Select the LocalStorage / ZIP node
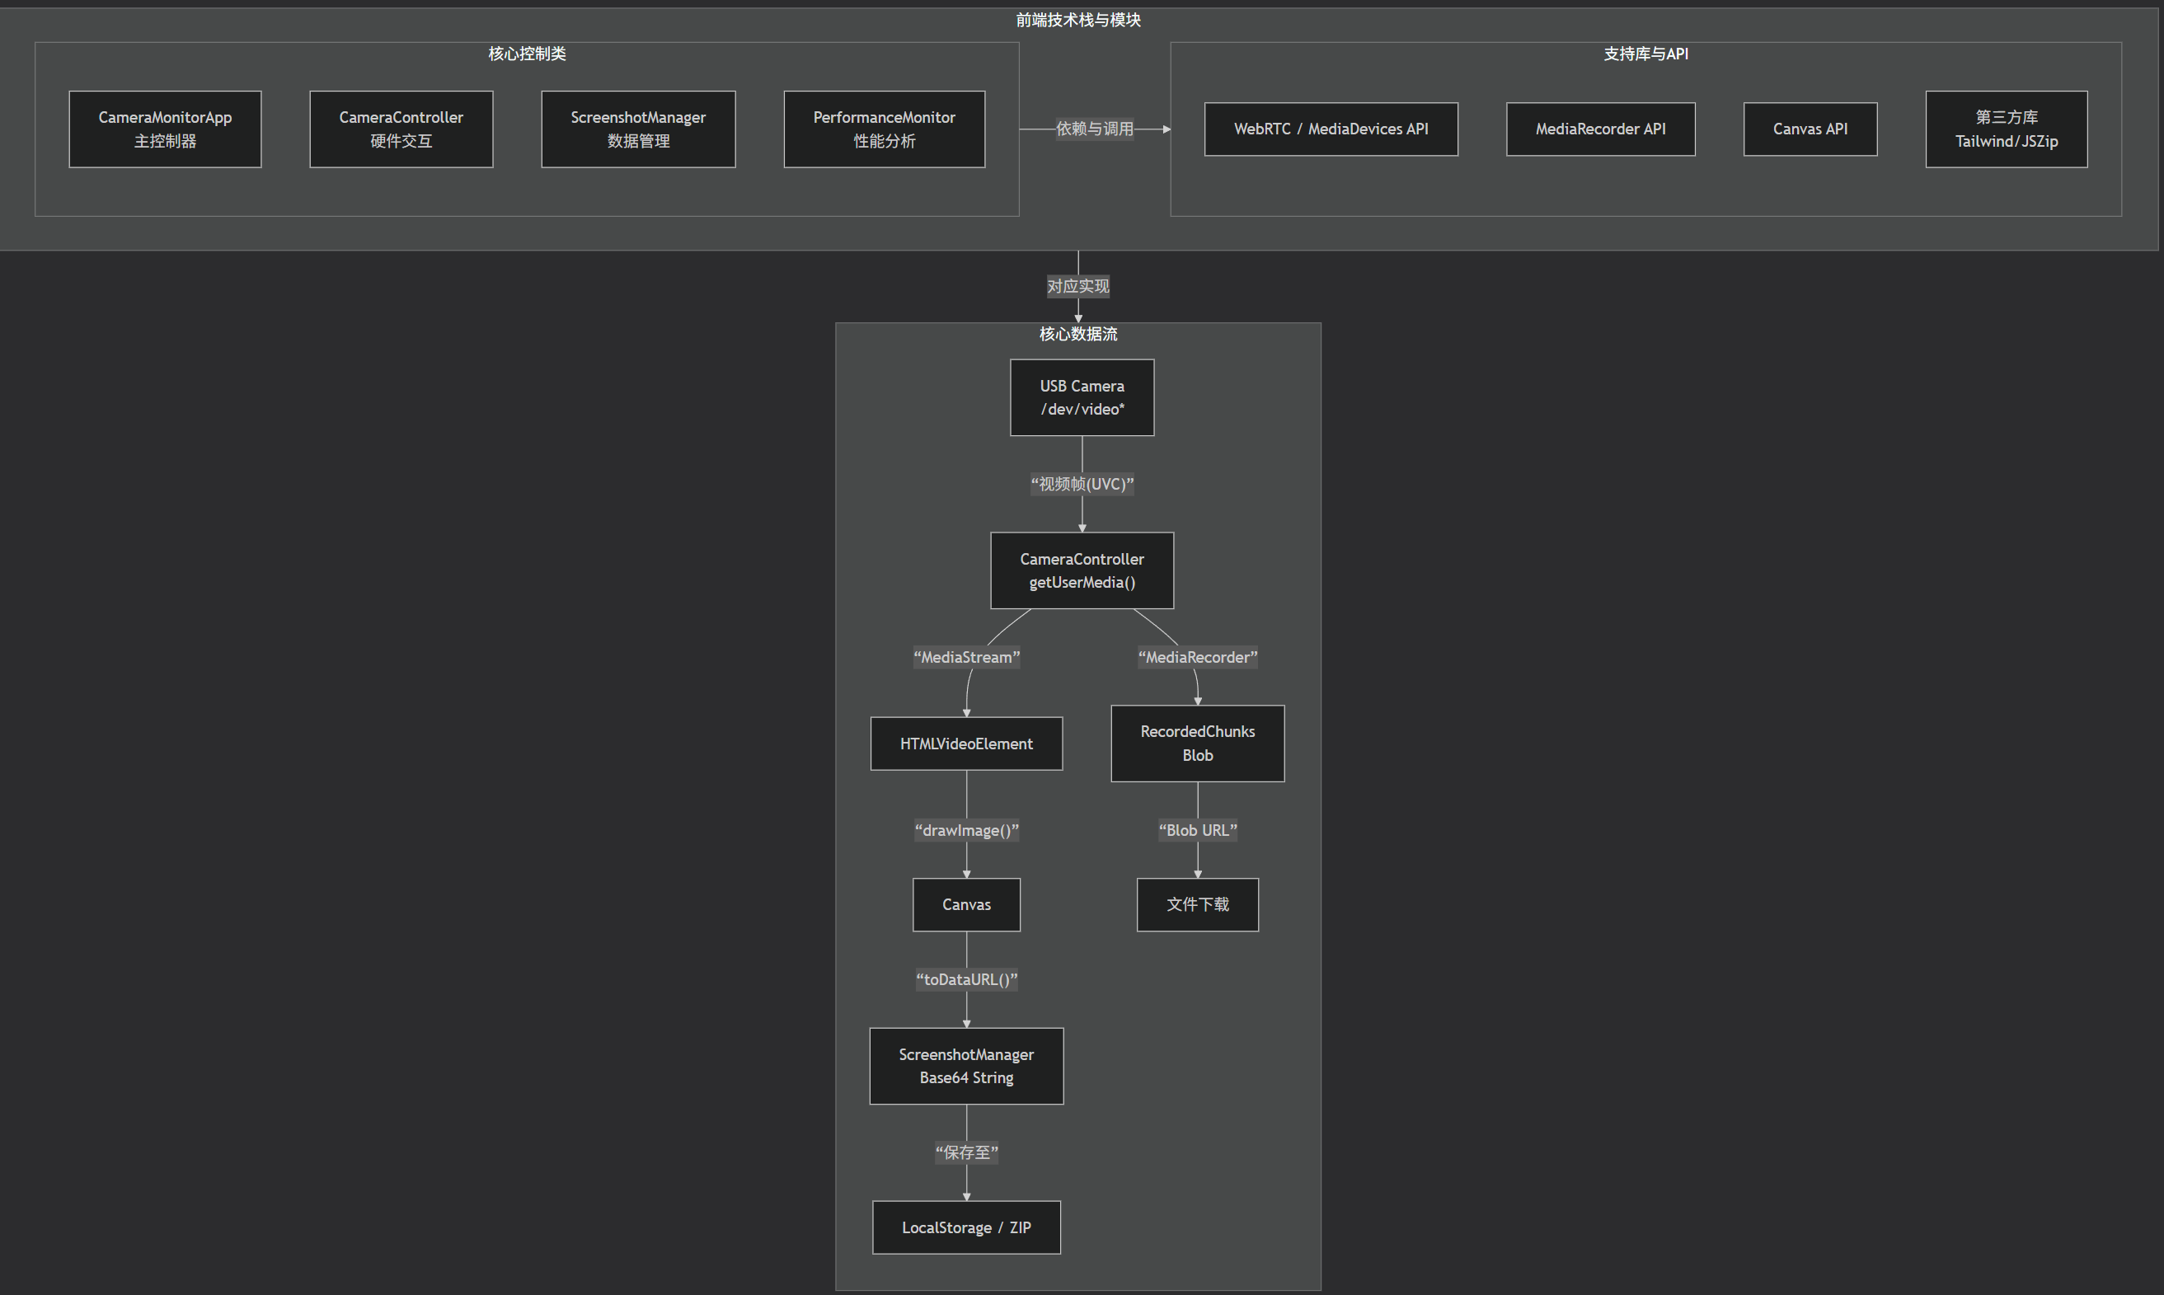Image resolution: width=2164 pixels, height=1295 pixels. click(x=966, y=1227)
